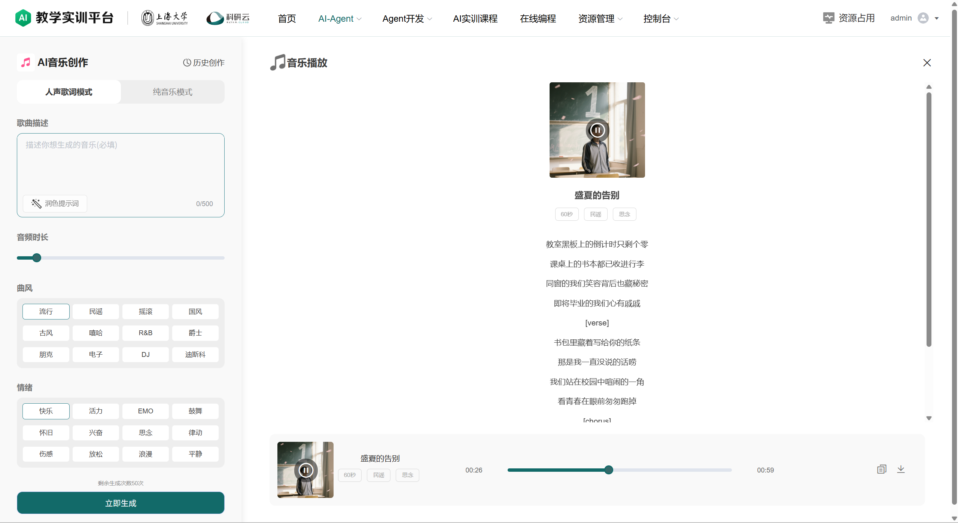Click the Shanghai University logo

164,18
